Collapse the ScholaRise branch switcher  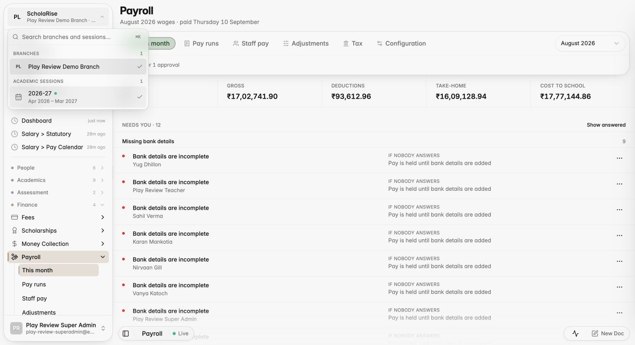pos(58,17)
